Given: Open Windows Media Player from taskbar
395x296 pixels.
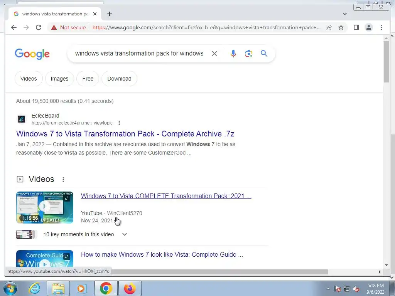Looking at the screenshot, I should [x=81, y=288].
